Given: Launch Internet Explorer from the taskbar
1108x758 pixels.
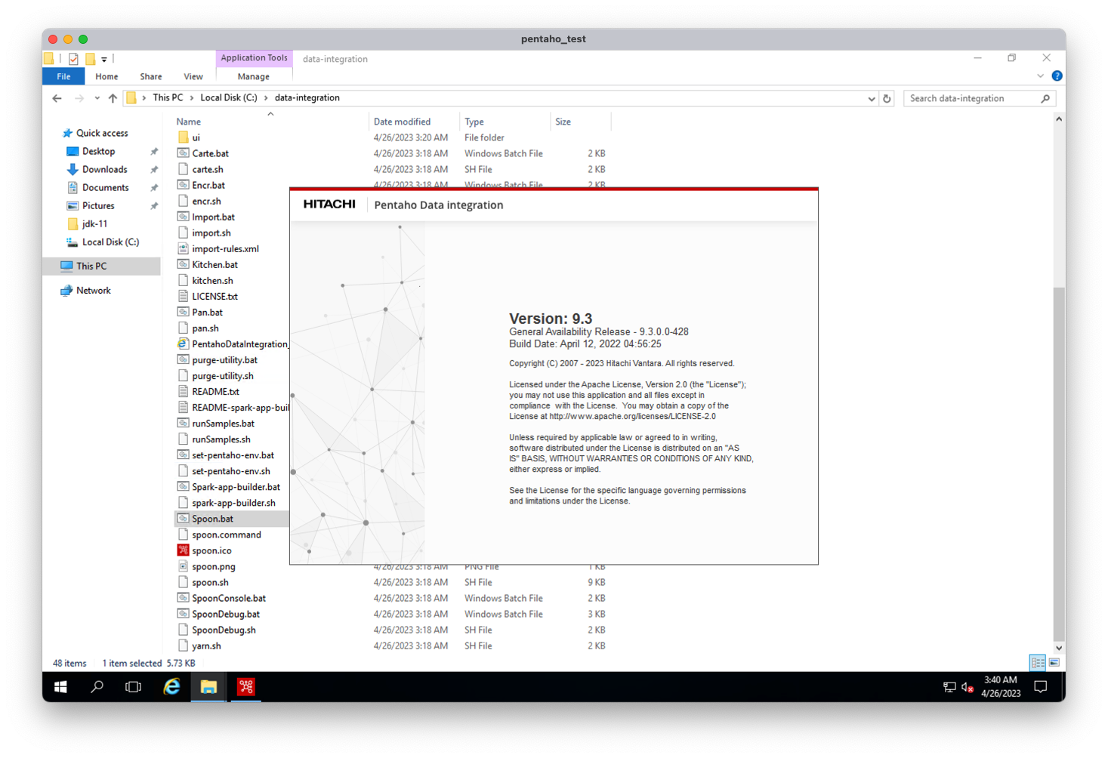Looking at the screenshot, I should point(171,686).
